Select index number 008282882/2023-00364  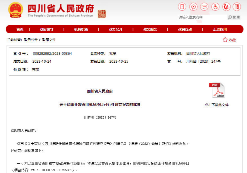click(52, 54)
